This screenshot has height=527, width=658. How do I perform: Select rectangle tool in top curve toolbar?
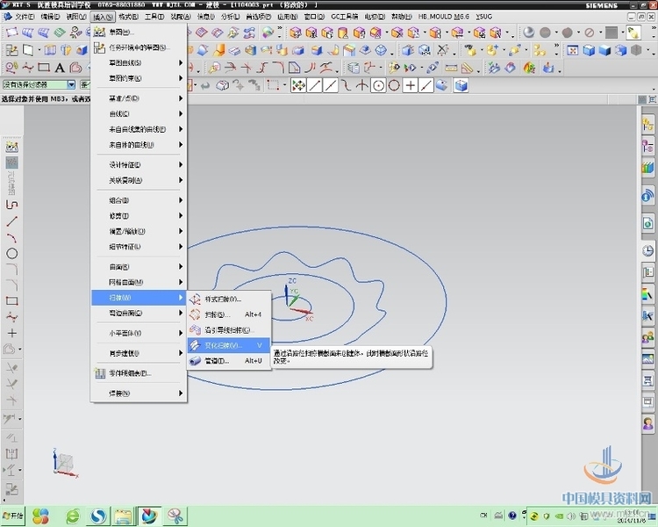44,68
